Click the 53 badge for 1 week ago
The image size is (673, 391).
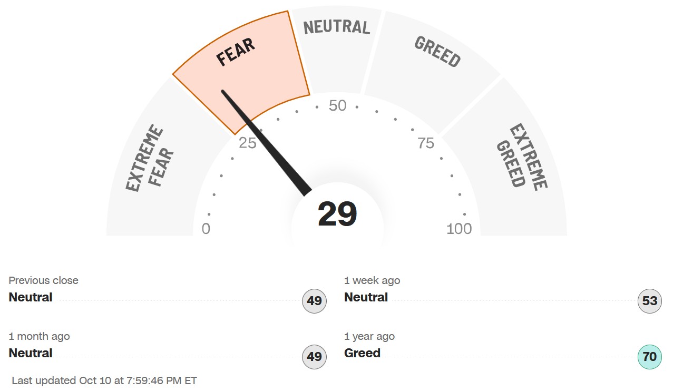coord(650,301)
